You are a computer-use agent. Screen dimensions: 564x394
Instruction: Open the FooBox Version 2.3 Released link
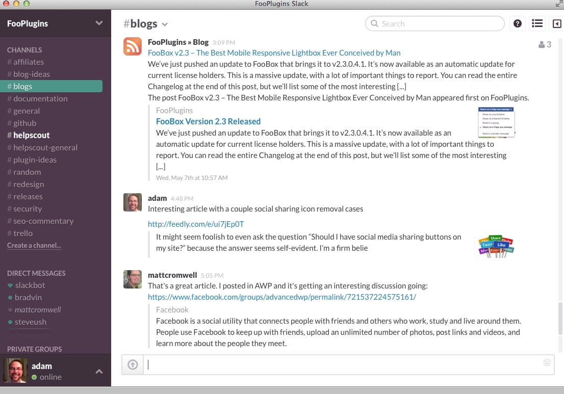pyautogui.click(x=208, y=121)
